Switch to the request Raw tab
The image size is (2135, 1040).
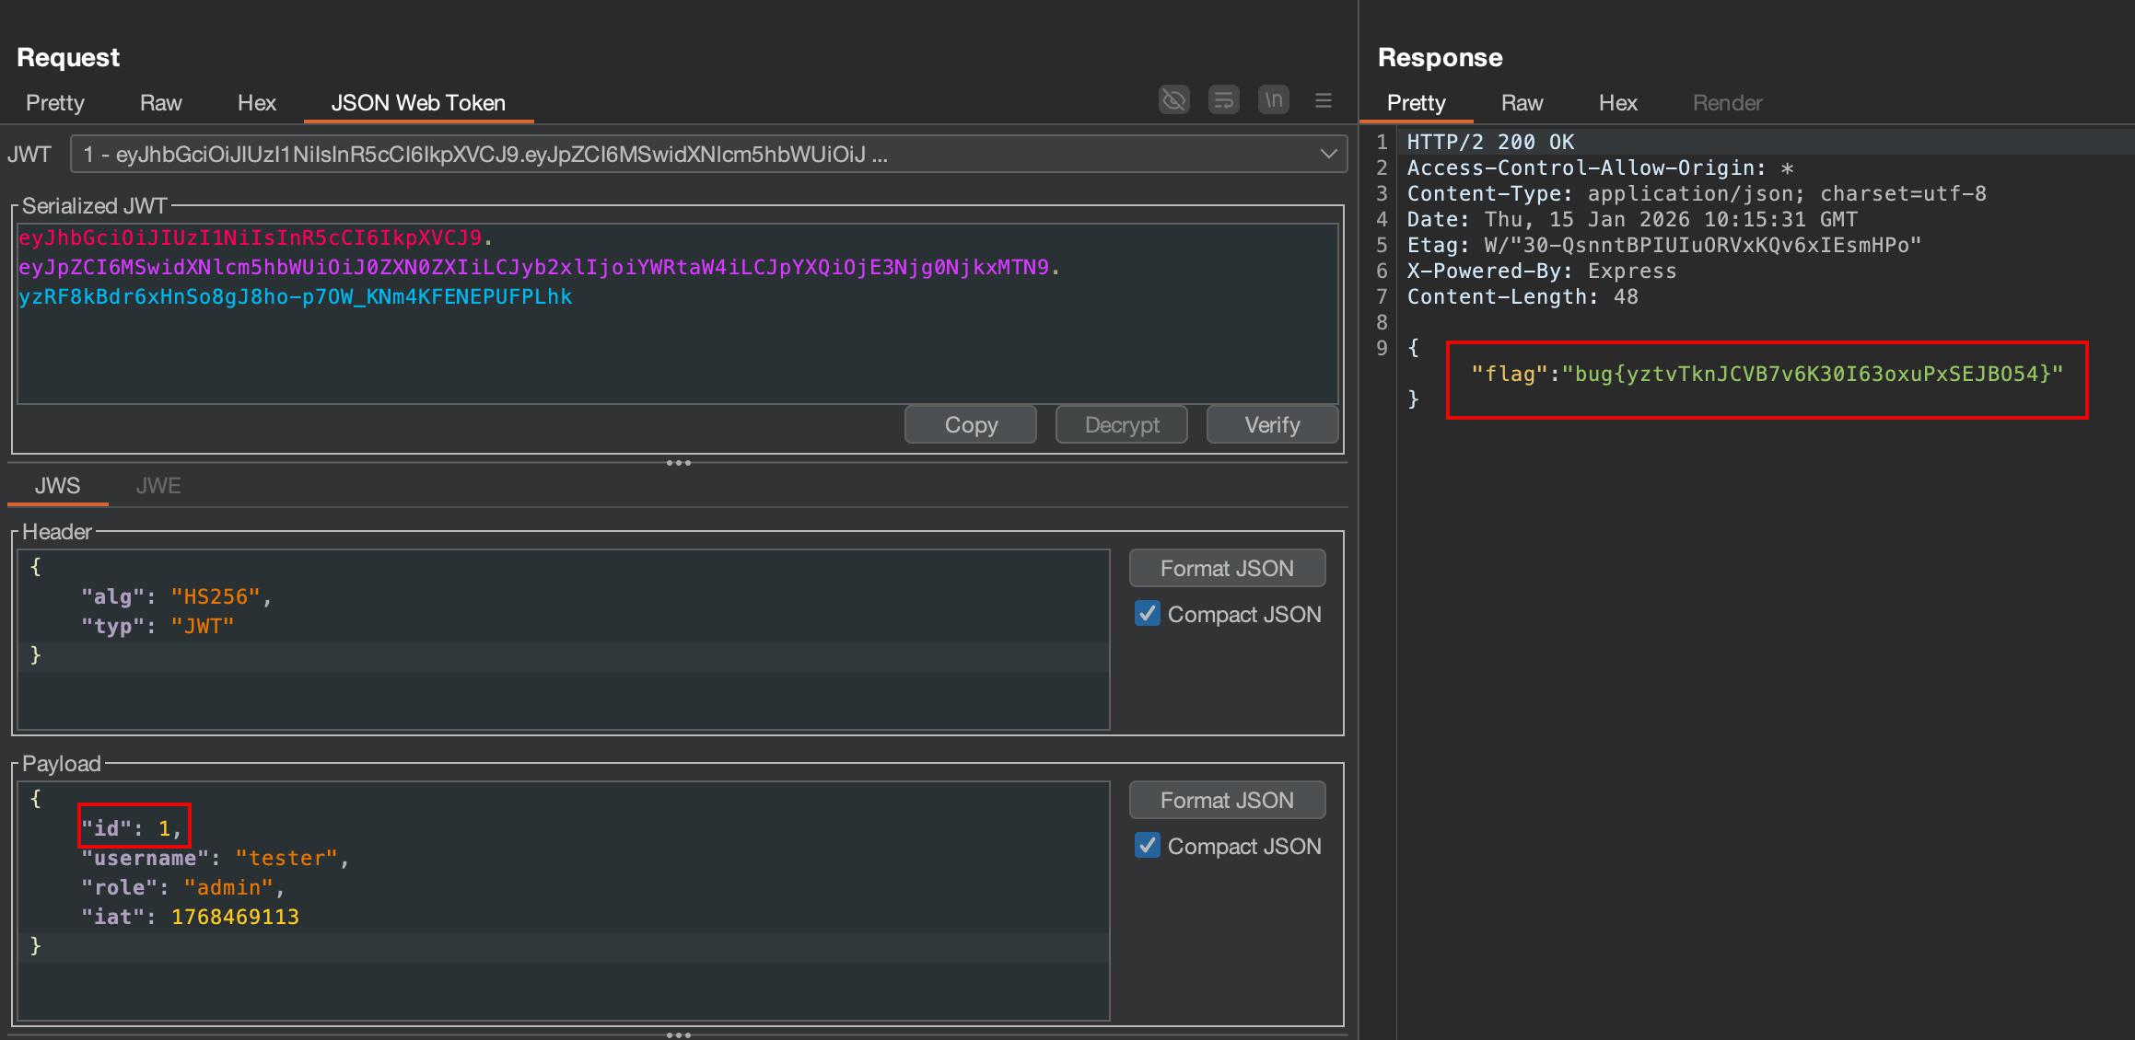coord(160,103)
